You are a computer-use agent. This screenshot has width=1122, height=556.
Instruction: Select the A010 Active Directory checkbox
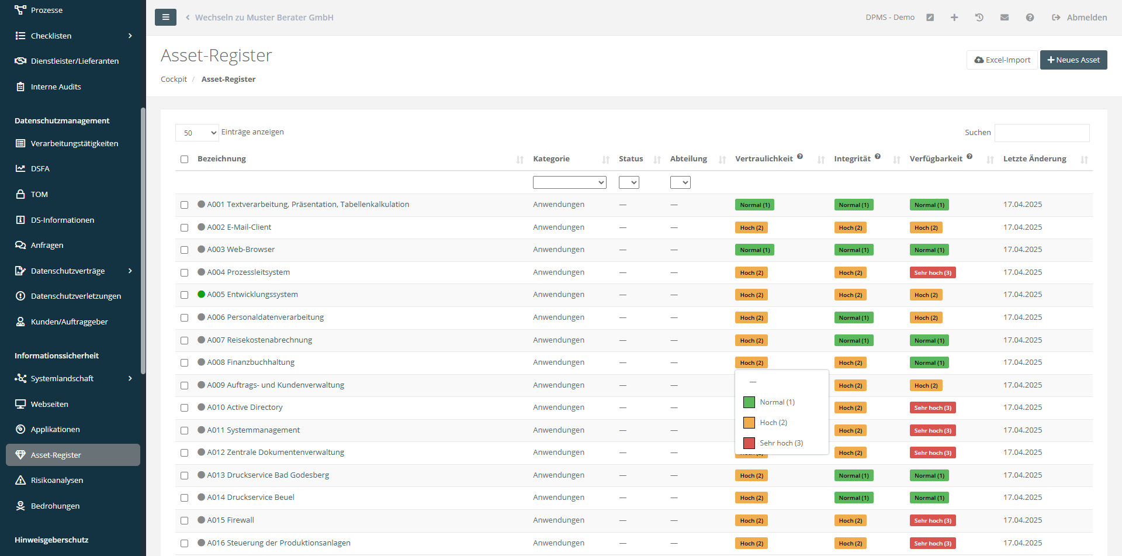pyautogui.click(x=184, y=408)
